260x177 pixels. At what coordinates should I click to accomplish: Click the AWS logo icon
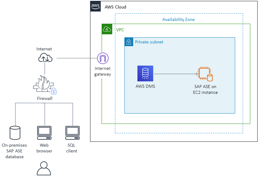[x=95, y=6]
